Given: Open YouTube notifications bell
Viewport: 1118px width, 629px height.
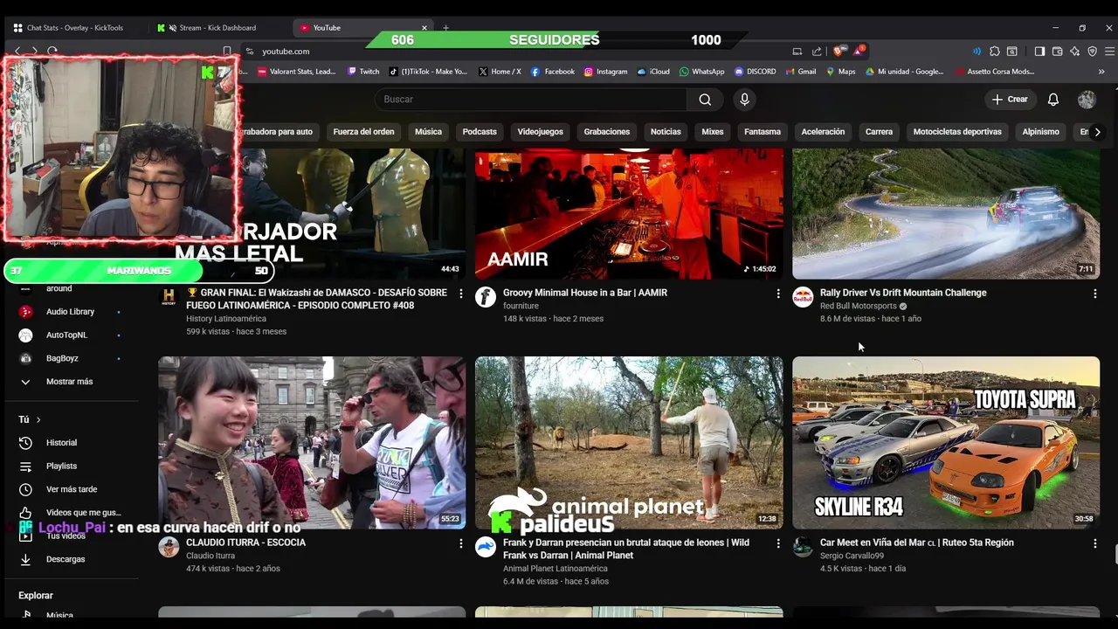Looking at the screenshot, I should point(1053,100).
